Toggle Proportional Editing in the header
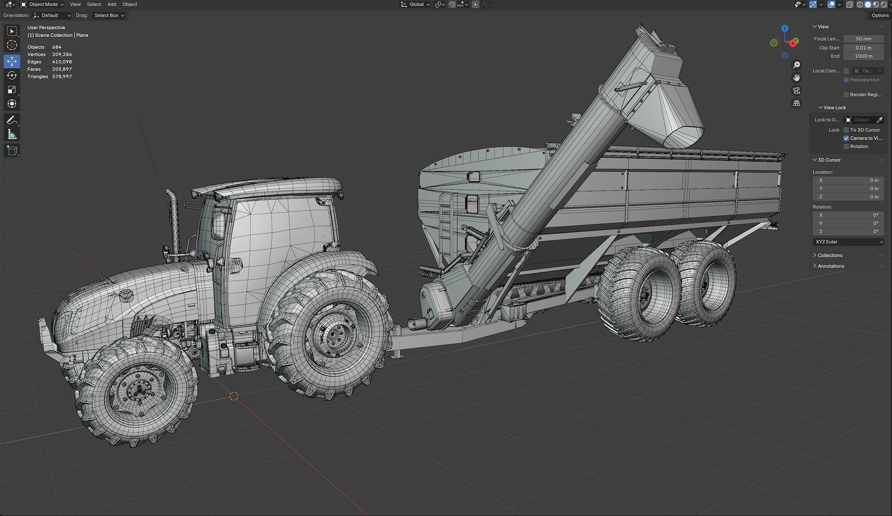The height and width of the screenshot is (516, 892). pyautogui.click(x=475, y=4)
